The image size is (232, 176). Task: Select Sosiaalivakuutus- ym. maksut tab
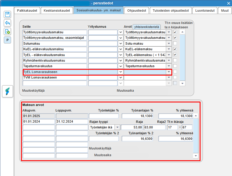(x=99, y=11)
